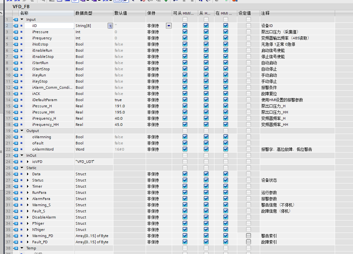Image resolution: width=353 pixels, height=254 pixels.
Task: Click the true default value of iDefaultParam
Action: 118,100
